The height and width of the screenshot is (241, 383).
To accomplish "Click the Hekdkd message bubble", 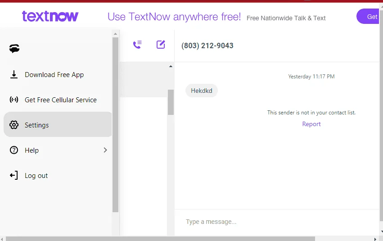I will click(x=202, y=91).
